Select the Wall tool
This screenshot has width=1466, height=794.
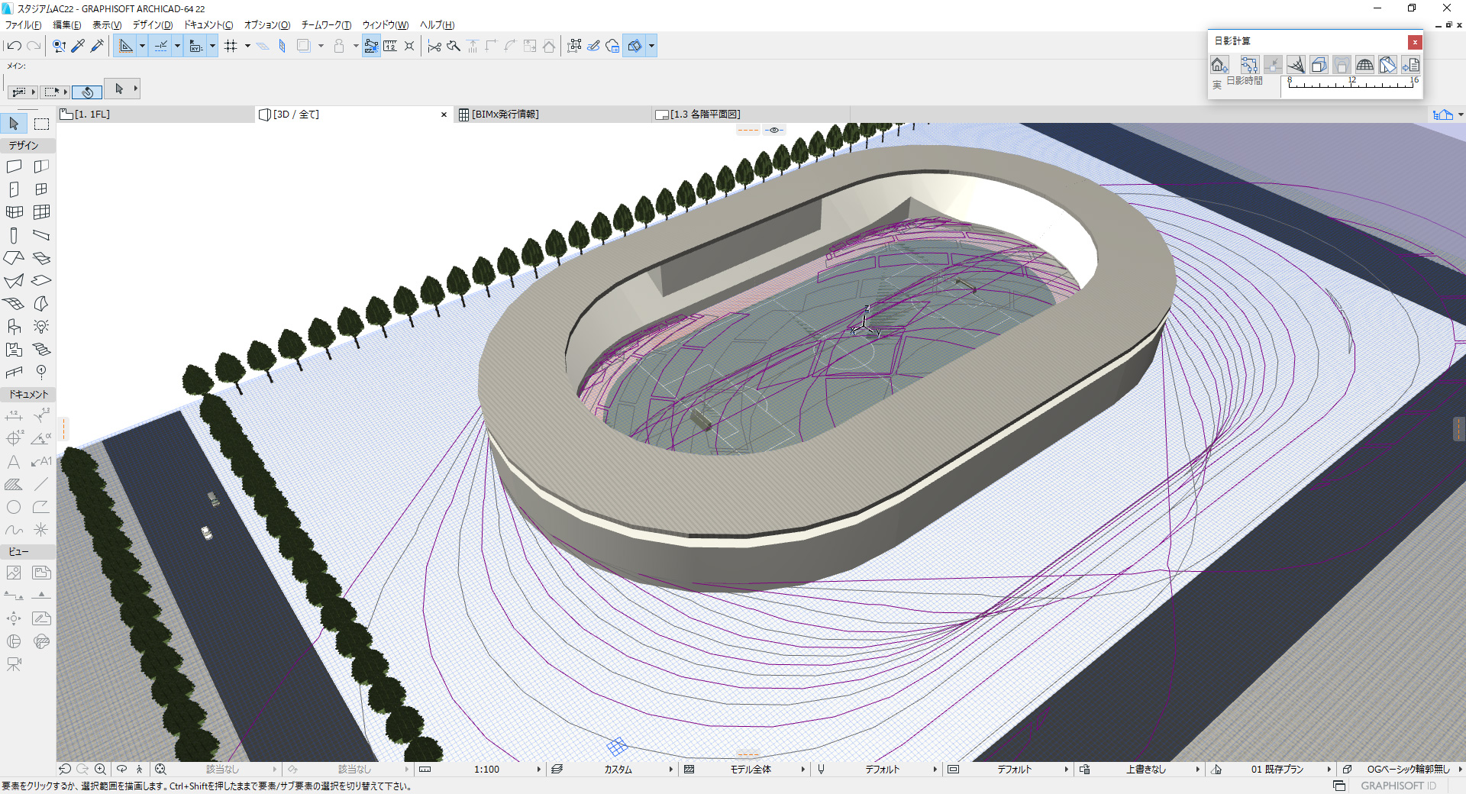14,166
